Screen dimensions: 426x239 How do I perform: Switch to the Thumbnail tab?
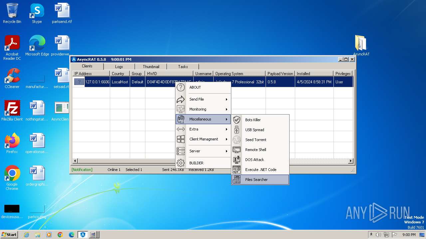pyautogui.click(x=151, y=67)
